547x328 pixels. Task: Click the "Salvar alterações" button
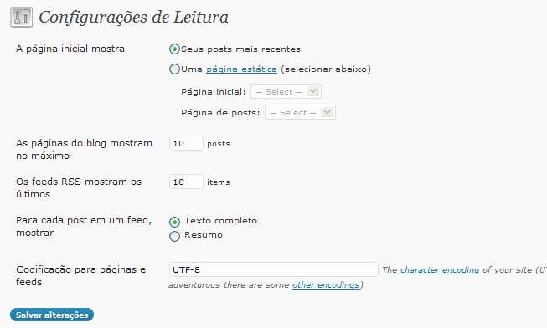coord(52,315)
